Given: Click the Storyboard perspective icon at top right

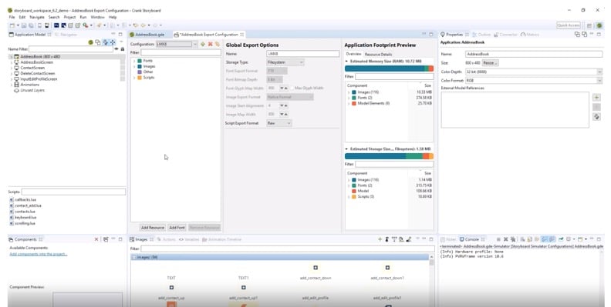Looking at the screenshot, I should click(x=599, y=25).
